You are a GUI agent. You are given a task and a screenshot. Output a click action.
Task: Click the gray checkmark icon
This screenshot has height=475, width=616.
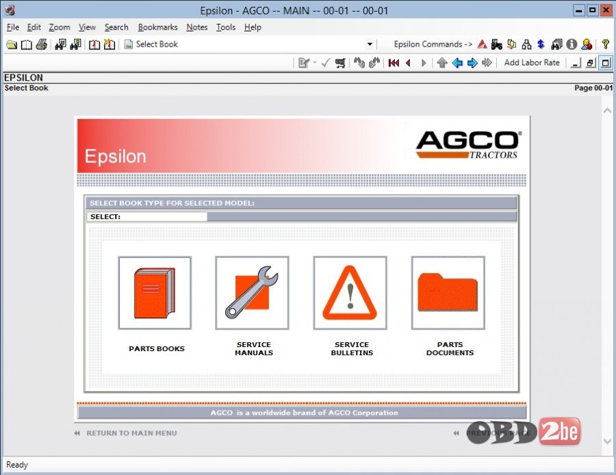pos(325,63)
